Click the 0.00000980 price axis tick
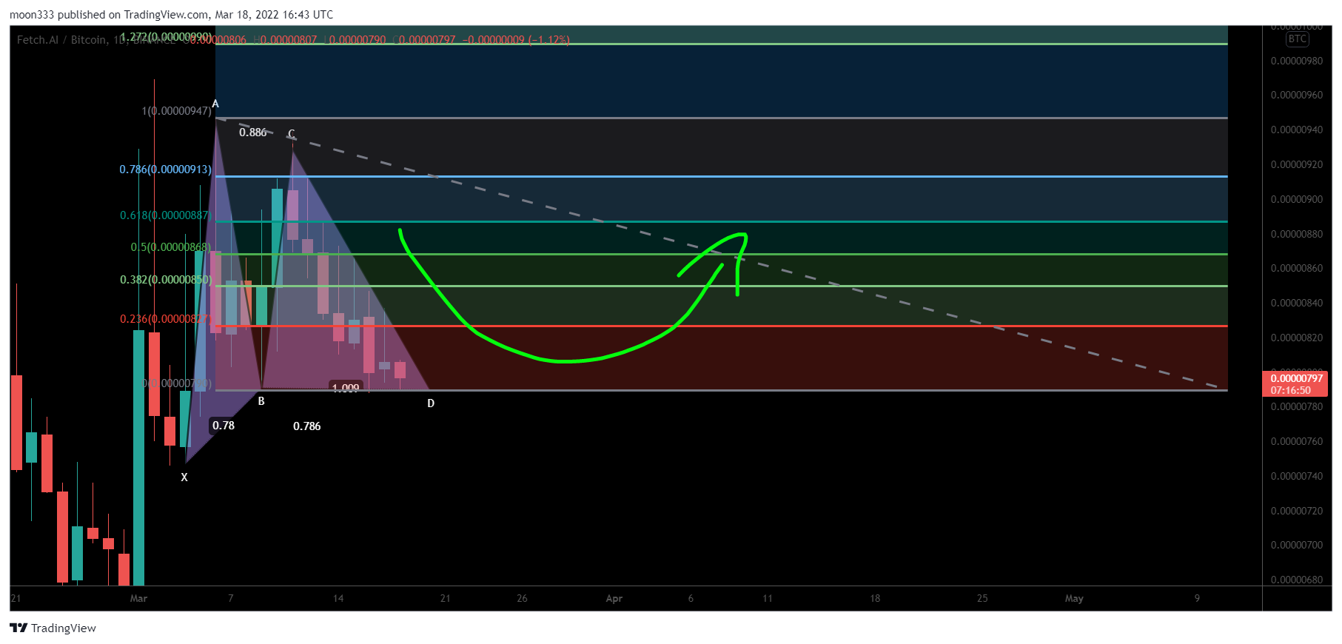This screenshot has height=644, width=1342. pyautogui.click(x=1297, y=61)
